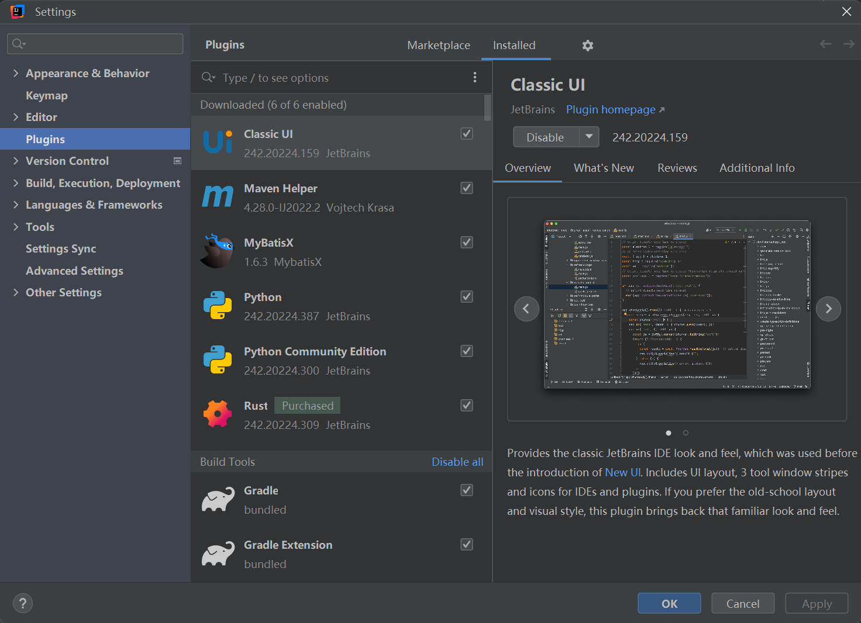Image resolution: width=861 pixels, height=623 pixels.
Task: Open the Disable button dropdown arrow
Action: (589, 137)
